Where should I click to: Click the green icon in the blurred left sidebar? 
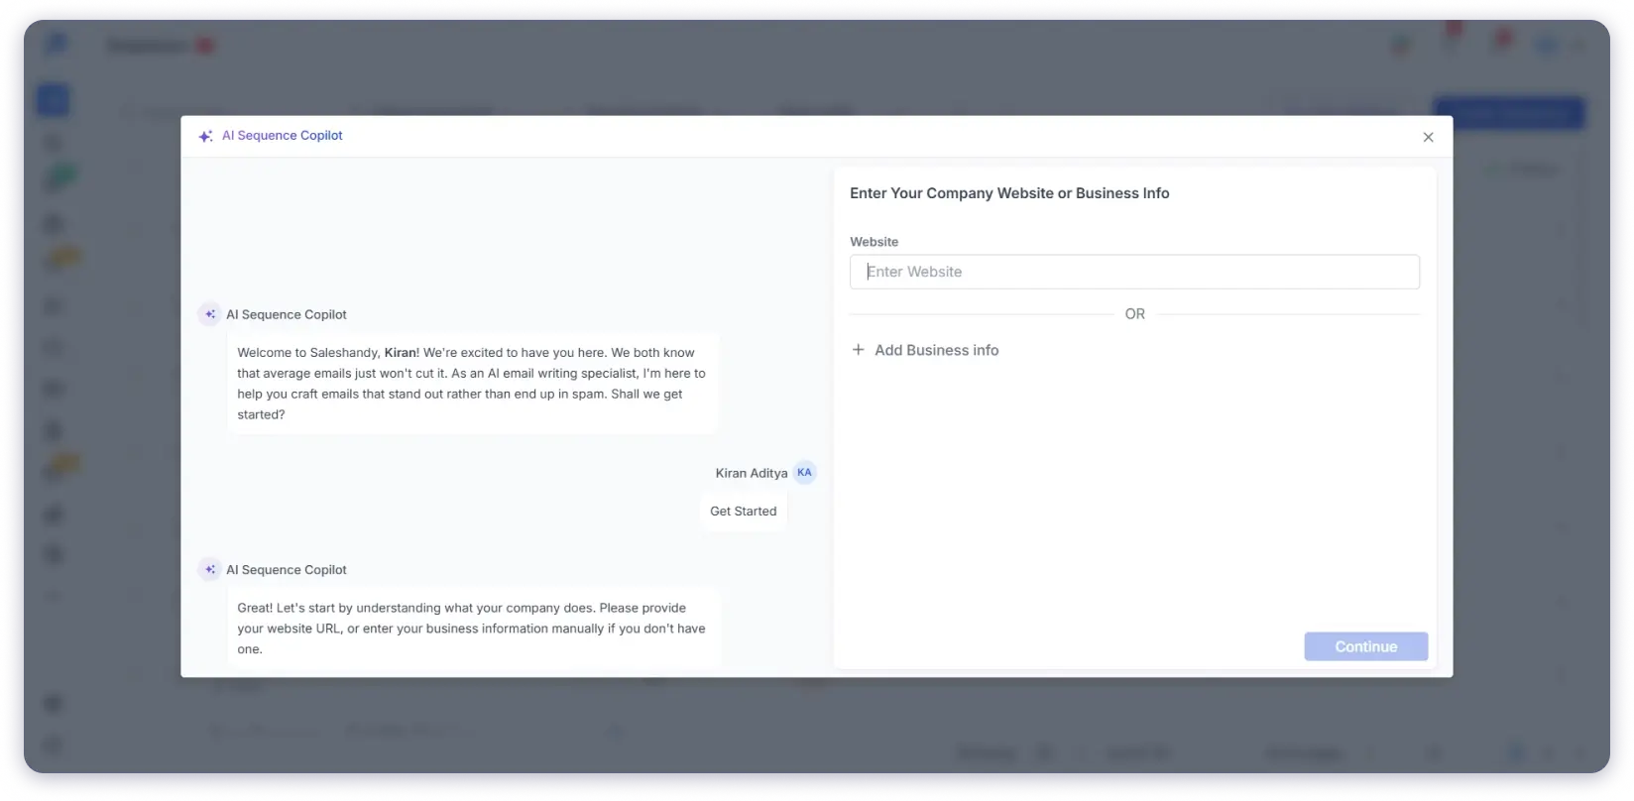click(58, 179)
